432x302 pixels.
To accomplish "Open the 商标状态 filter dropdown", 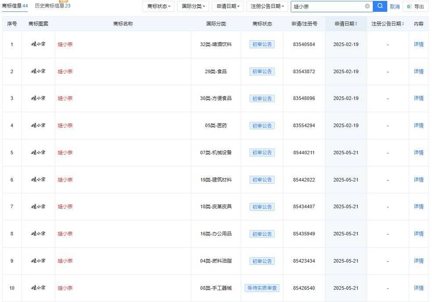I will coord(158,6).
